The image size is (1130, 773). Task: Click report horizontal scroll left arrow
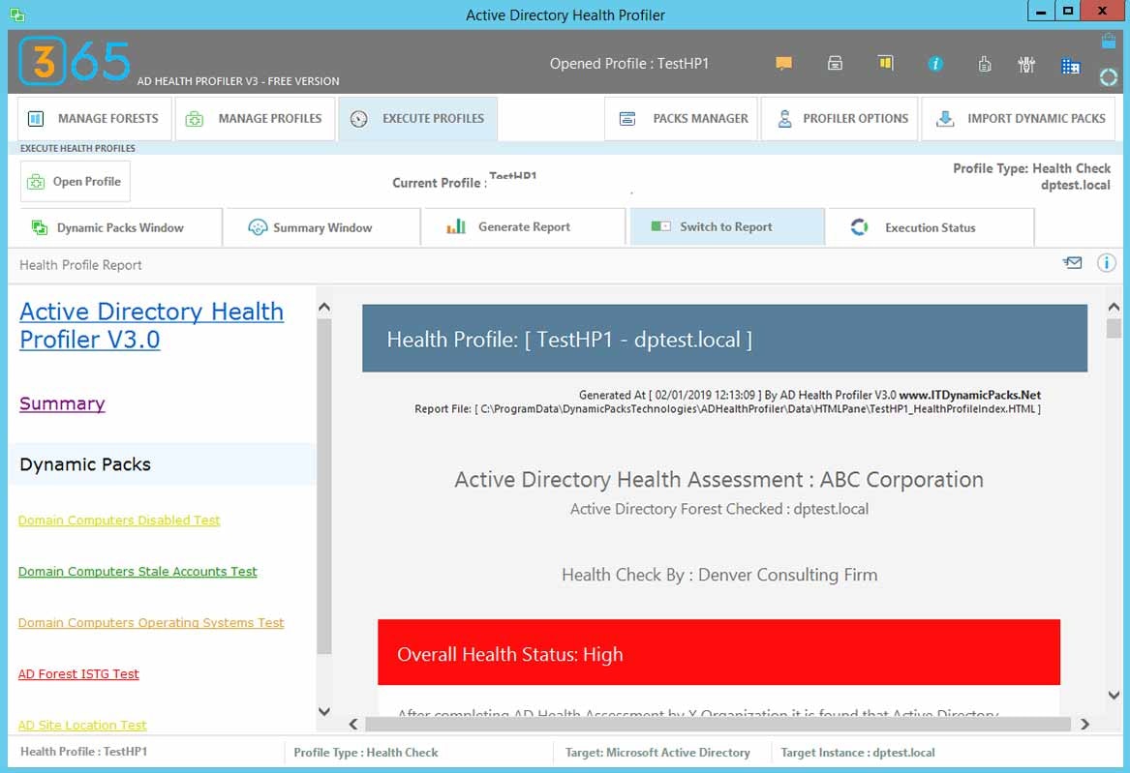coord(353,724)
